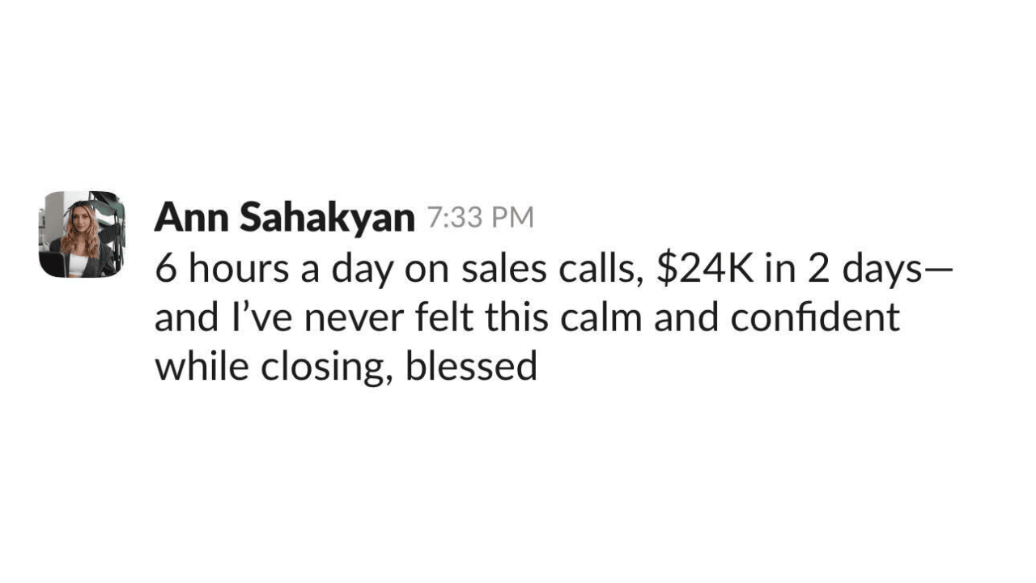Click the word "while" in last line

coord(202,366)
